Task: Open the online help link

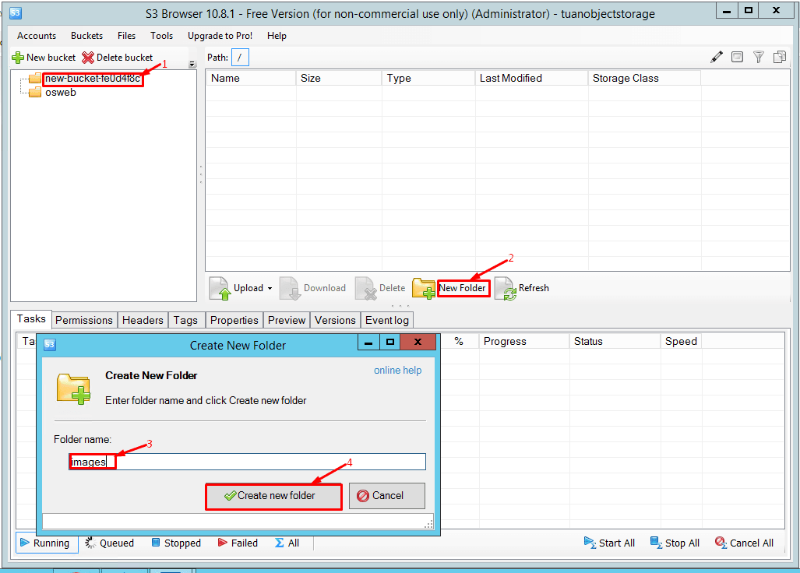Action: [397, 370]
